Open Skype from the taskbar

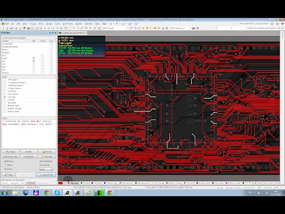57,193
